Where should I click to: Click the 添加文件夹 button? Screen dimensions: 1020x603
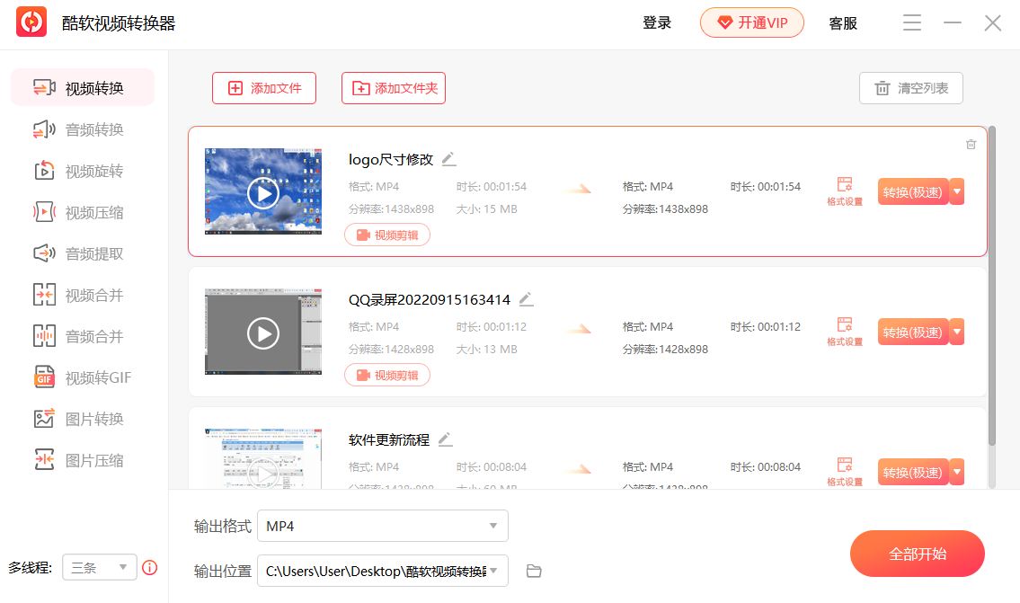click(394, 88)
